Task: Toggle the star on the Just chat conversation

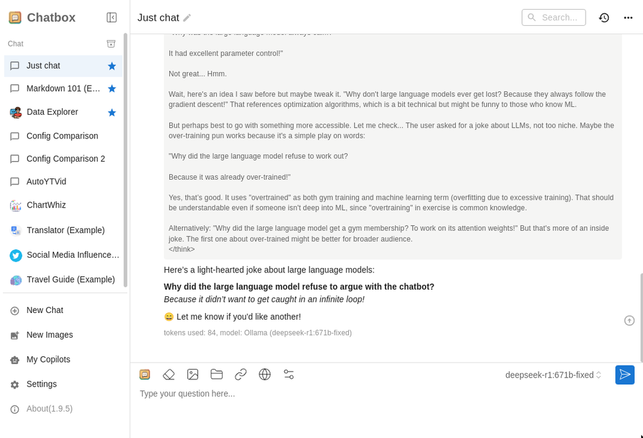Action: [112, 66]
